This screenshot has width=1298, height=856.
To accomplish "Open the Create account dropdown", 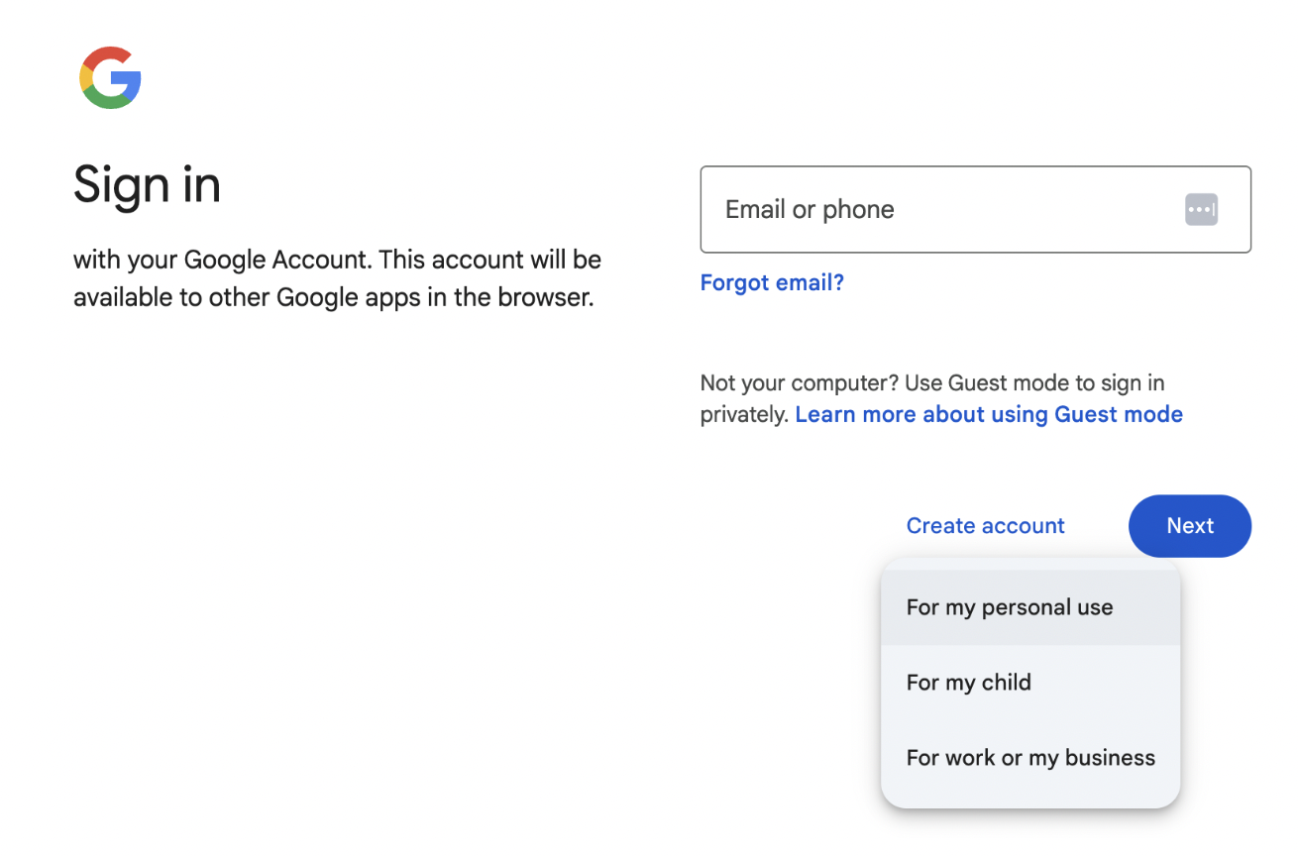I will coord(985,525).
